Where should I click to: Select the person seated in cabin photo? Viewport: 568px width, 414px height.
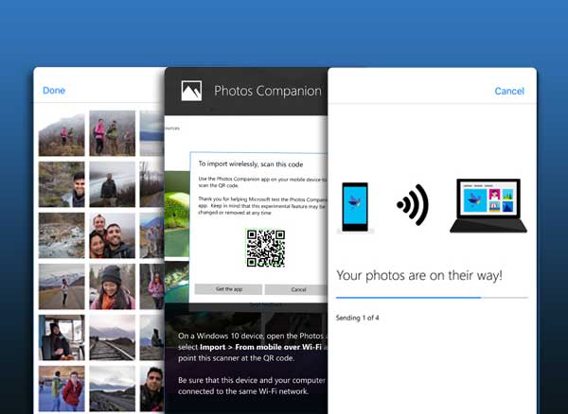[x=62, y=337]
